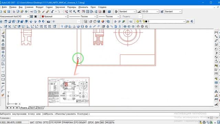
Task: Click the red color swatch in color control
Action: coord(43,17)
